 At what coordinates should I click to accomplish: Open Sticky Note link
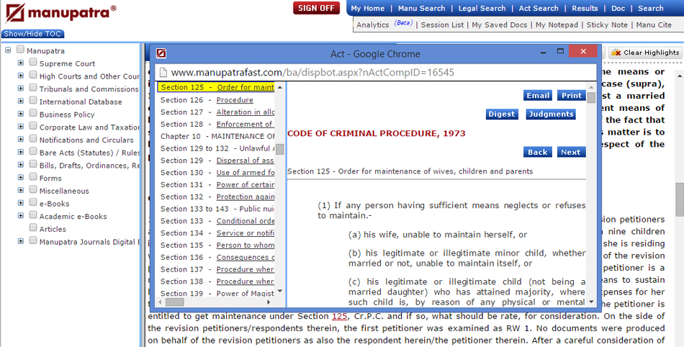[x=607, y=25]
